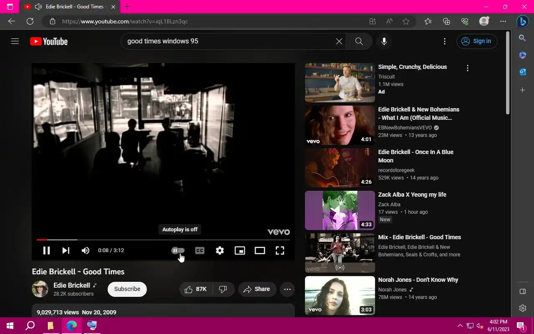
Task: Open Bing chat sidebar button
Action: pos(522,21)
